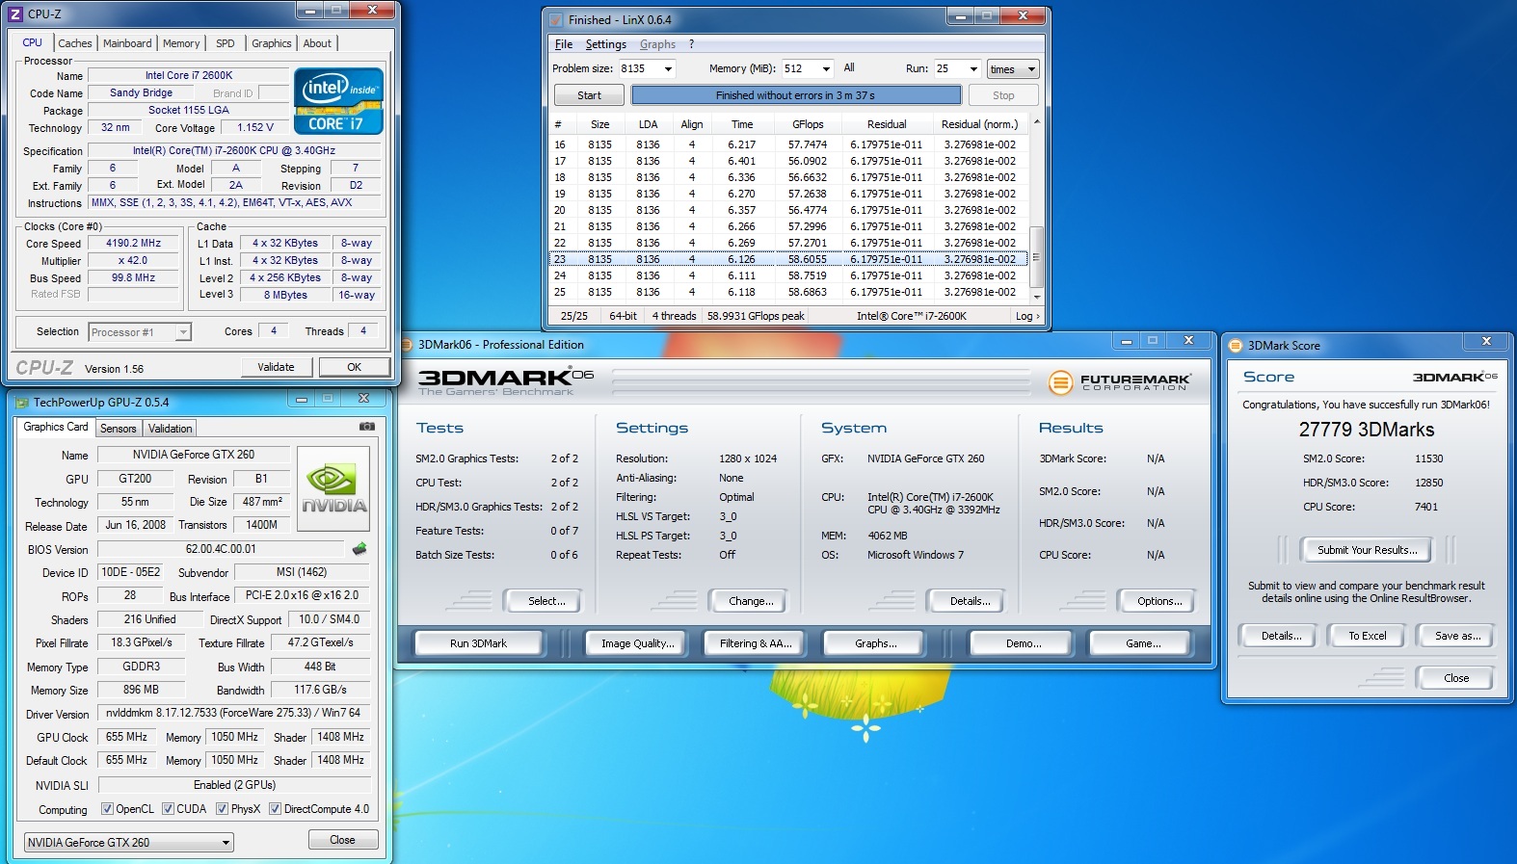Open the Processor #1 selection dropdown
The height and width of the screenshot is (864, 1517).
[183, 332]
